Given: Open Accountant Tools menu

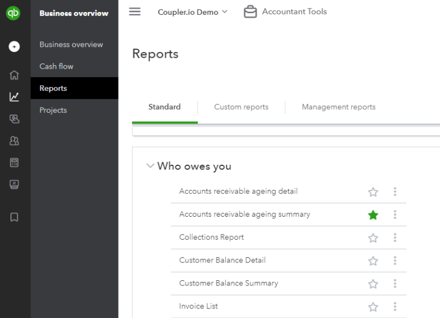Looking at the screenshot, I should click(x=294, y=11).
